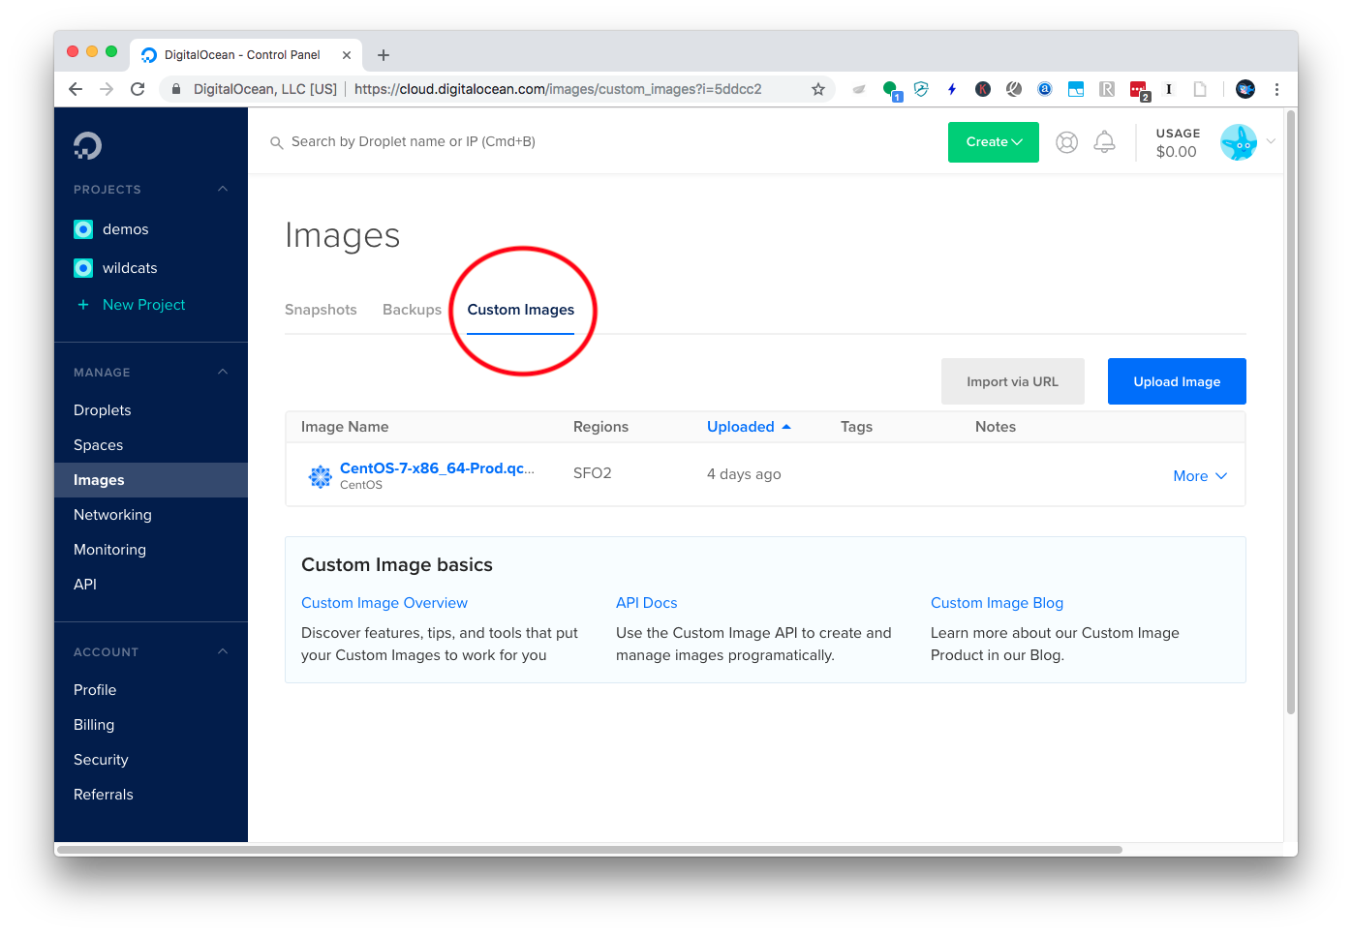Create a New Project link
The image size is (1352, 934).
point(143,305)
